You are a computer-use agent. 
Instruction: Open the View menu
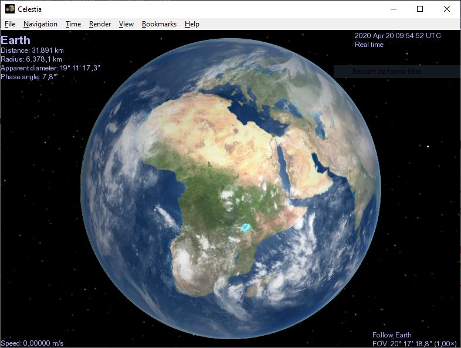coord(126,24)
